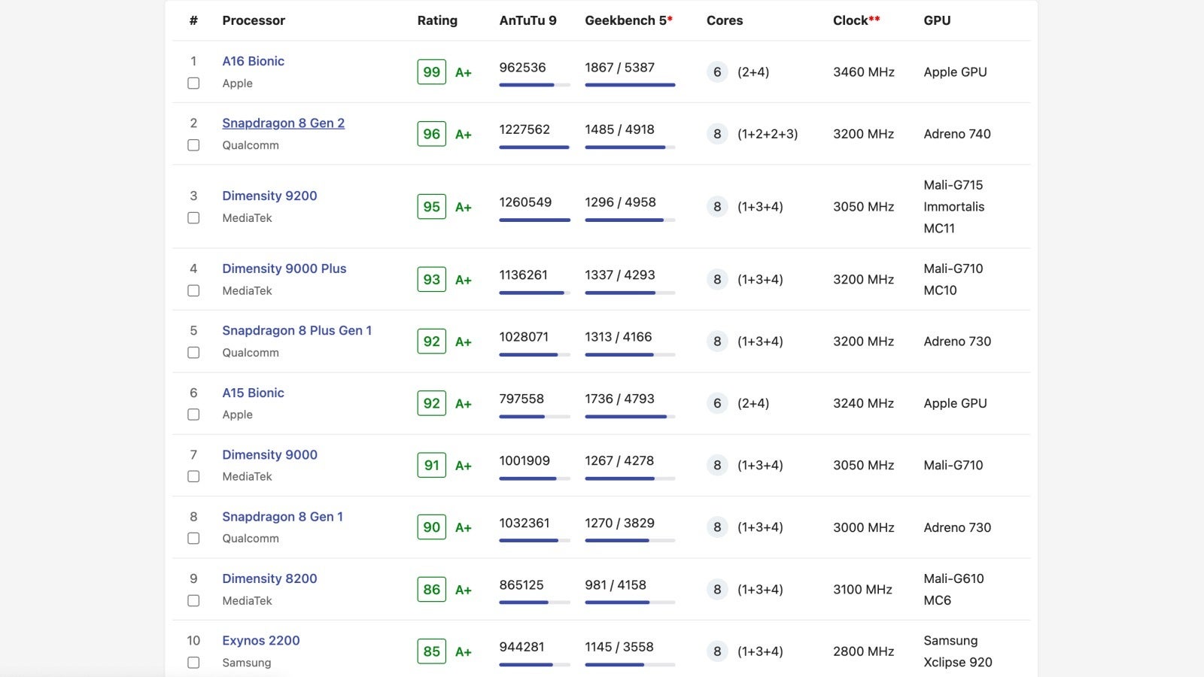Open the Dimensity 9200 link
Viewport: 1204px width, 677px height.
[x=269, y=196]
